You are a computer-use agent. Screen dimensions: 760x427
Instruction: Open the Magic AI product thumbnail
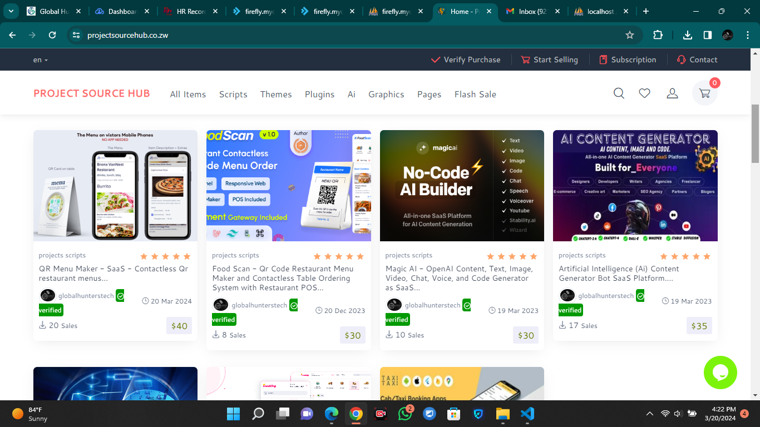click(462, 186)
